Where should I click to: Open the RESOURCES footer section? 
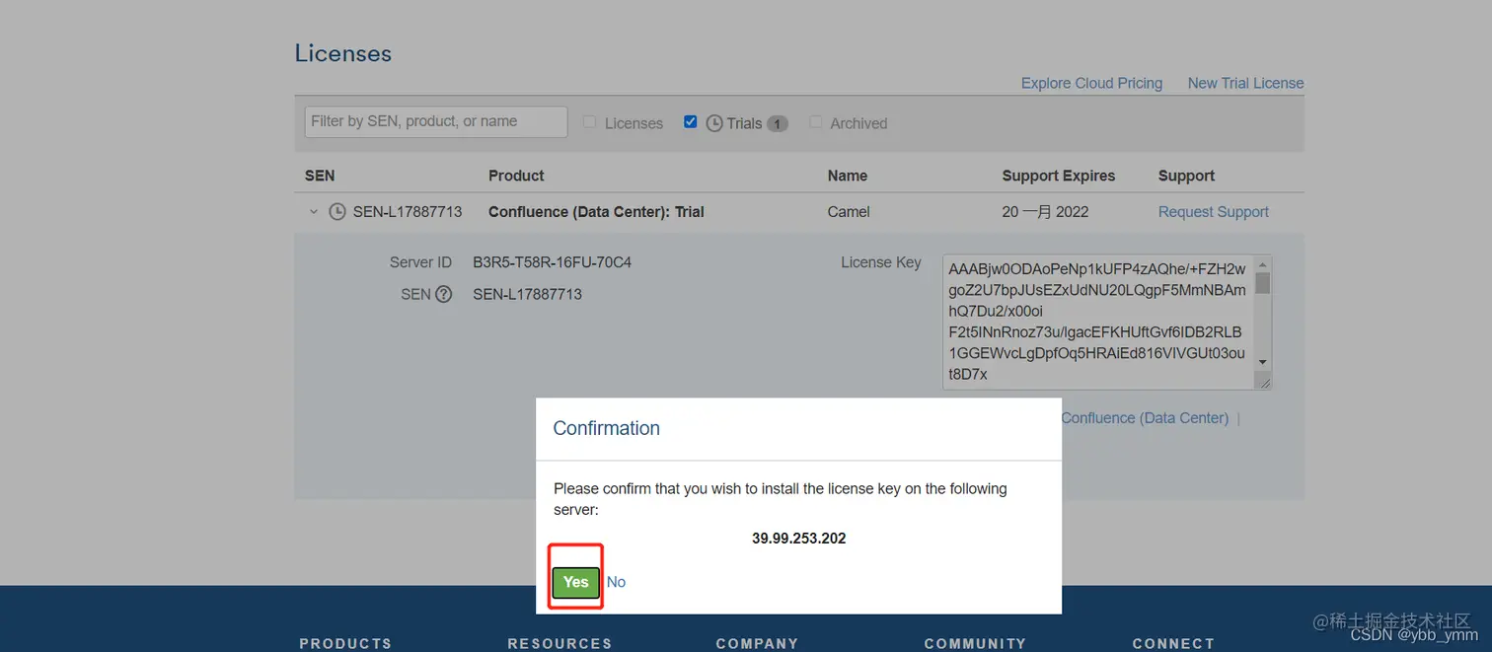tap(559, 643)
